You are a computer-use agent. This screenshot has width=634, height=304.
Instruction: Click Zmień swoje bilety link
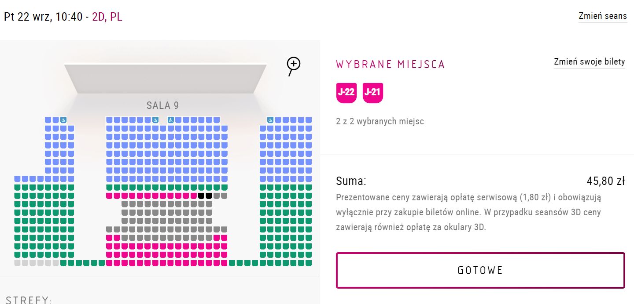pyautogui.click(x=590, y=62)
